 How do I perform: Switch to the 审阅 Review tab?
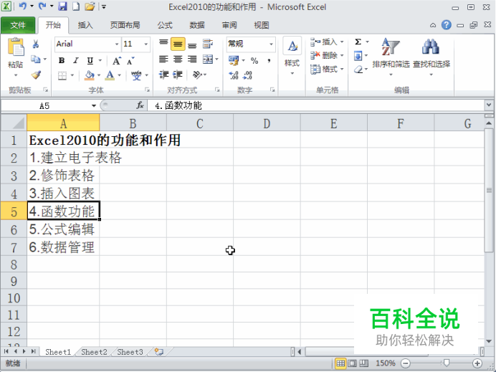coord(229,25)
